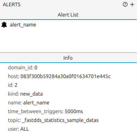Click the Alert List header
This screenshot has width=137, height=134.
[x=68, y=15]
